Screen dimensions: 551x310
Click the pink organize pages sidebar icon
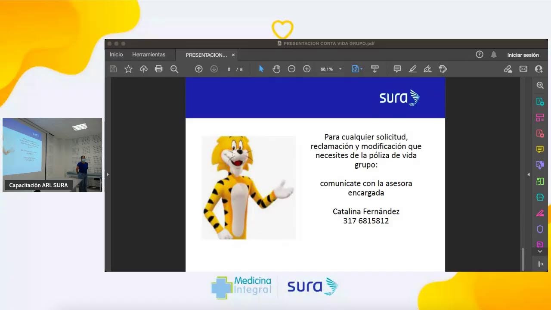pyautogui.click(x=540, y=118)
